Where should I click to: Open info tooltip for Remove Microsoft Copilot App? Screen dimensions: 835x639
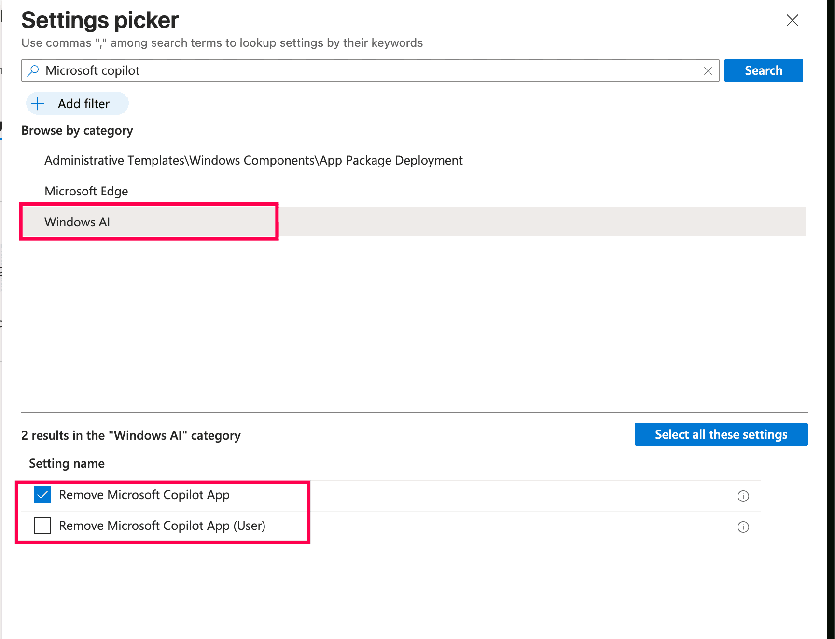743,496
